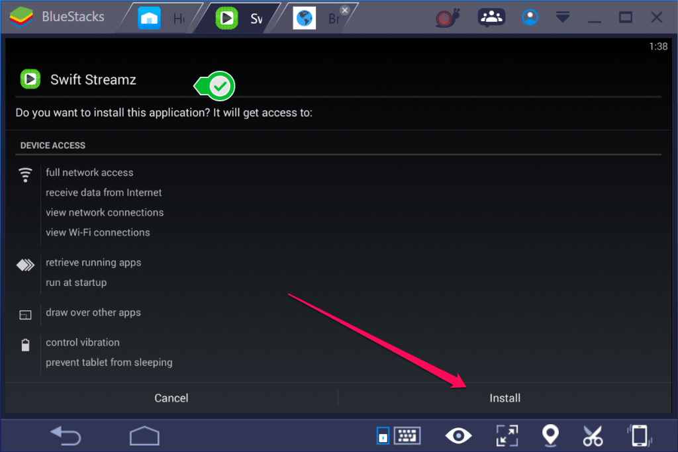The width and height of the screenshot is (678, 452).
Task: Select 'draw over other apps' permission
Action: (x=93, y=312)
